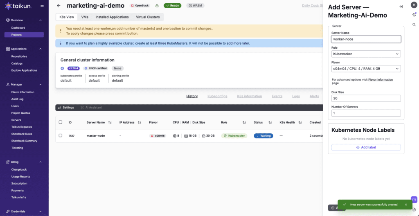Open the Flavor dropdown showing c04m04
Image resolution: width=419 pixels, height=216 pixels.
366,69
